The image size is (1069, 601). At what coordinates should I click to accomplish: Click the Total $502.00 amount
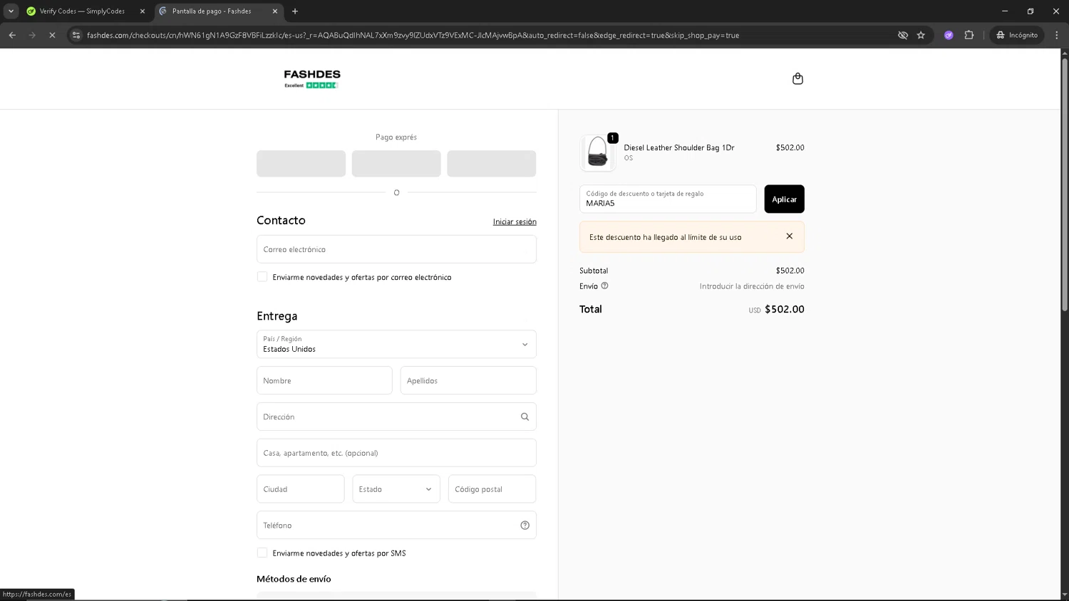784,310
